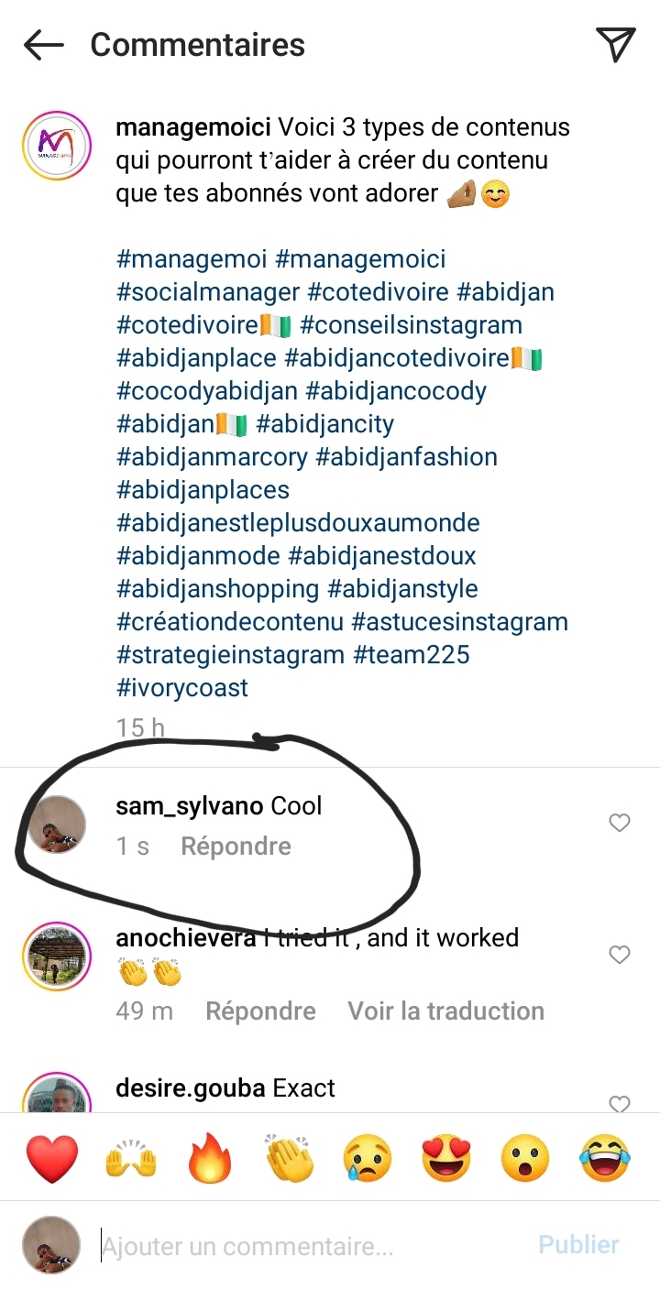Show translation of anochievera's comment
This screenshot has width=660, height=1289.
coord(445,1011)
